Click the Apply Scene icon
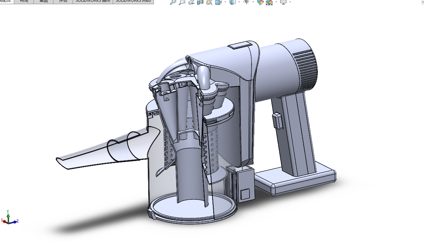This screenshot has height=241, width=424. point(269,2)
